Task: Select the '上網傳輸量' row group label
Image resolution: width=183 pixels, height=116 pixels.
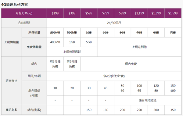Action: [12, 42]
